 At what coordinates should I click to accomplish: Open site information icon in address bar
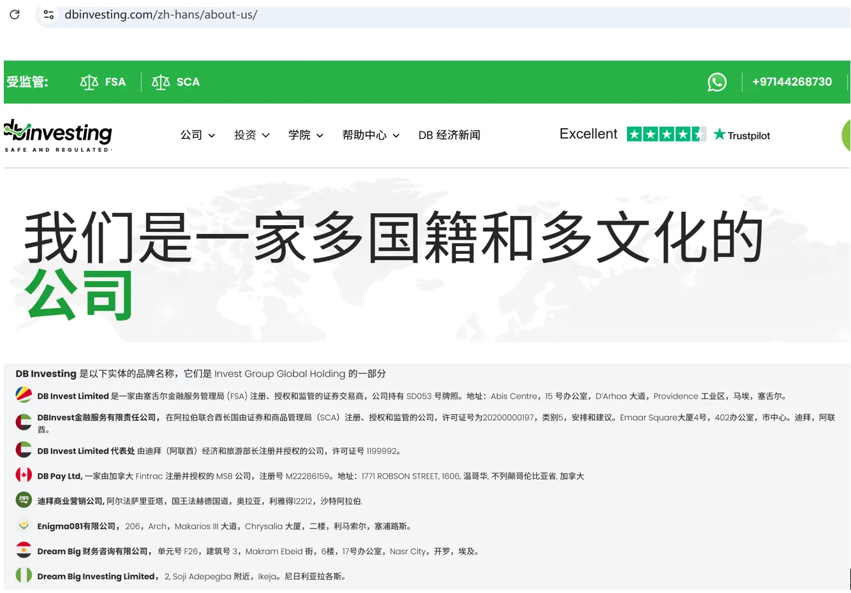coord(48,14)
